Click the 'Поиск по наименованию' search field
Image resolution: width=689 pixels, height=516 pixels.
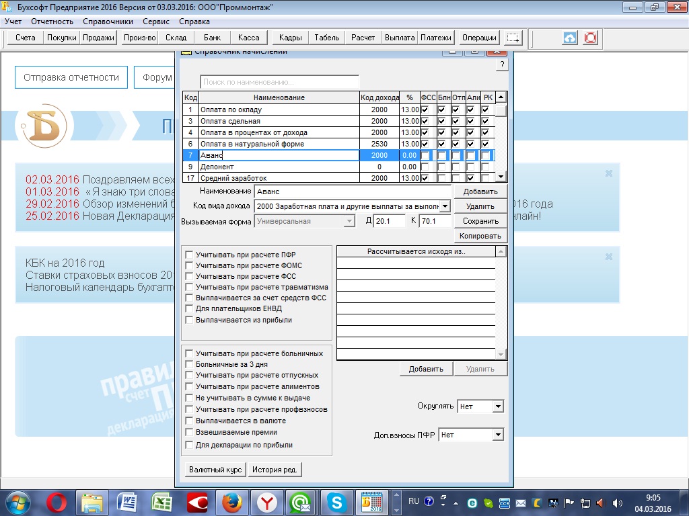(279, 82)
